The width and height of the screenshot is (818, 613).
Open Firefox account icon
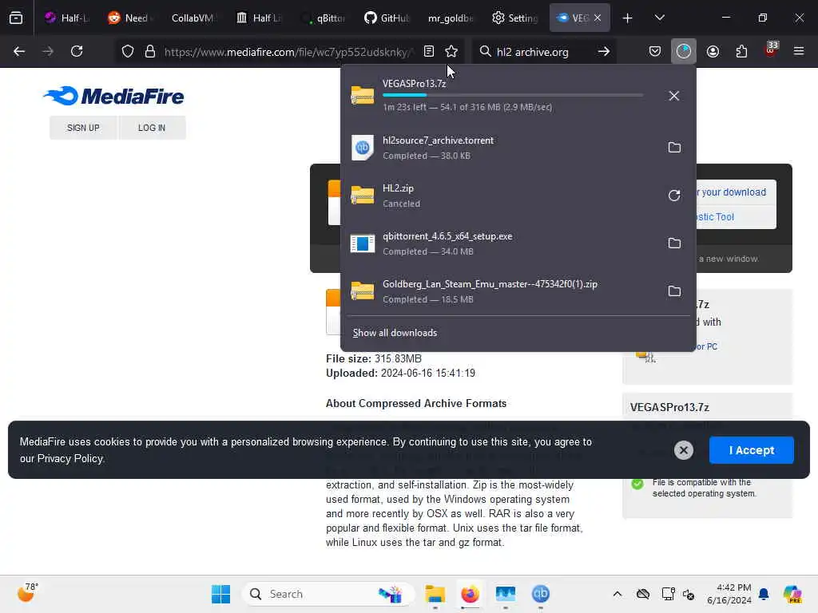pyautogui.click(x=713, y=51)
